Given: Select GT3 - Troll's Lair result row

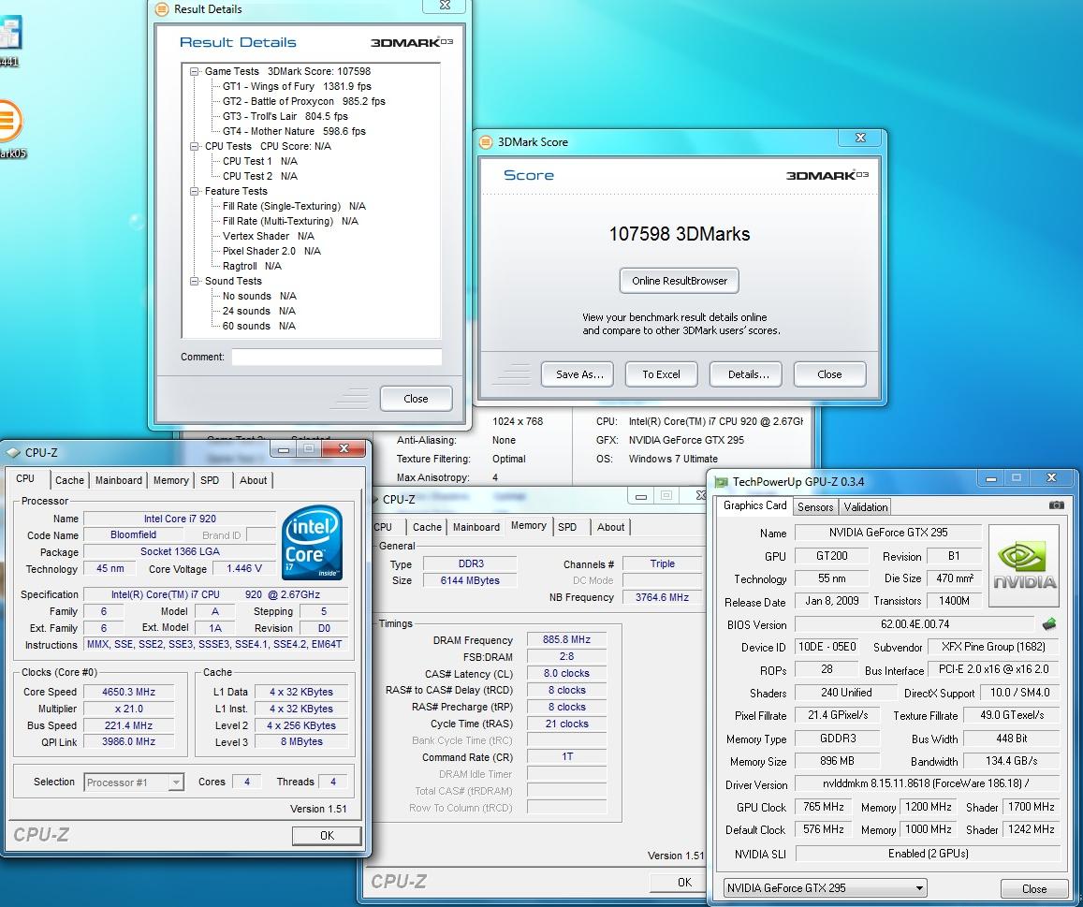Looking at the screenshot, I should [285, 116].
